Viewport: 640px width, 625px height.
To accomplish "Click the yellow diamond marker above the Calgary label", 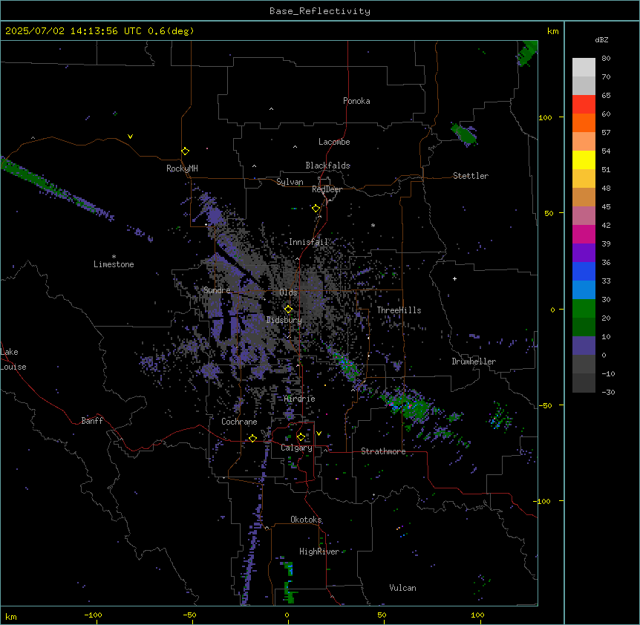I will point(301,437).
